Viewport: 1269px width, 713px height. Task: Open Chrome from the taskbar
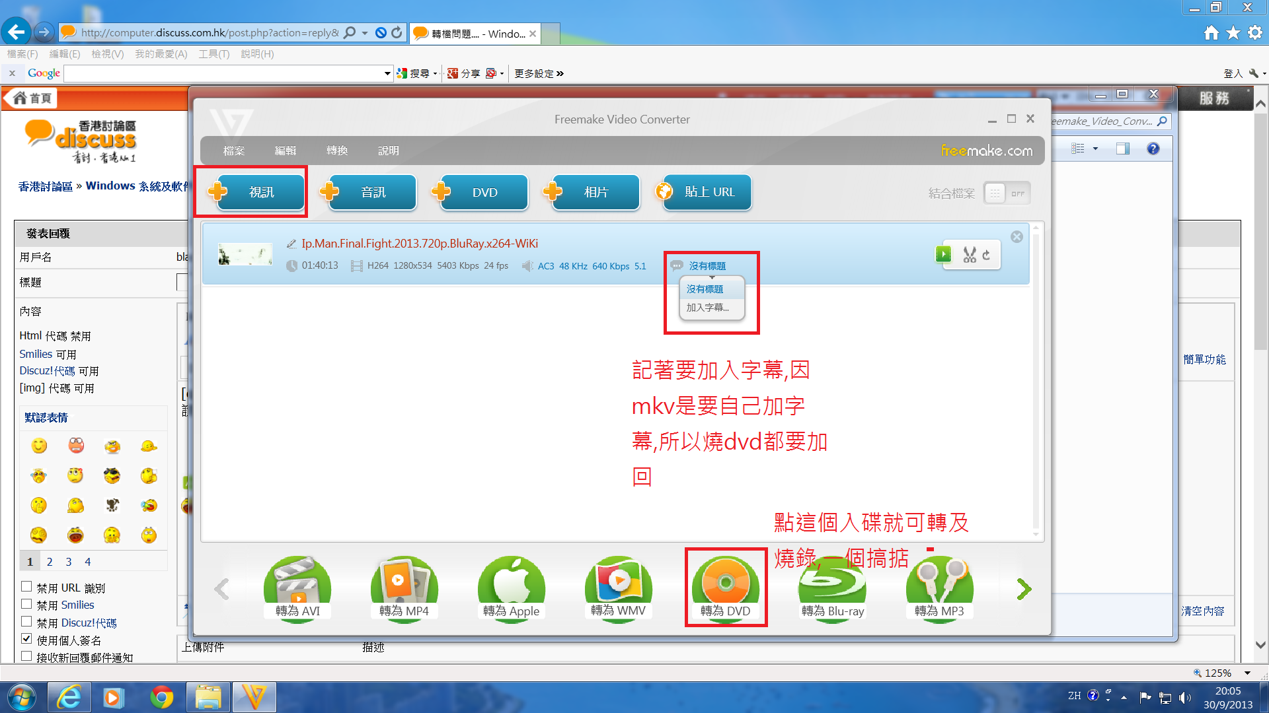point(161,697)
